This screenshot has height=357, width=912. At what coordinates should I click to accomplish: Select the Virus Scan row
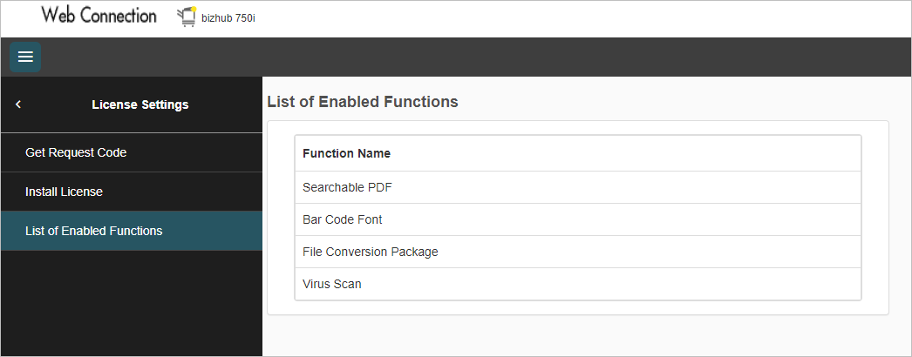pos(577,284)
